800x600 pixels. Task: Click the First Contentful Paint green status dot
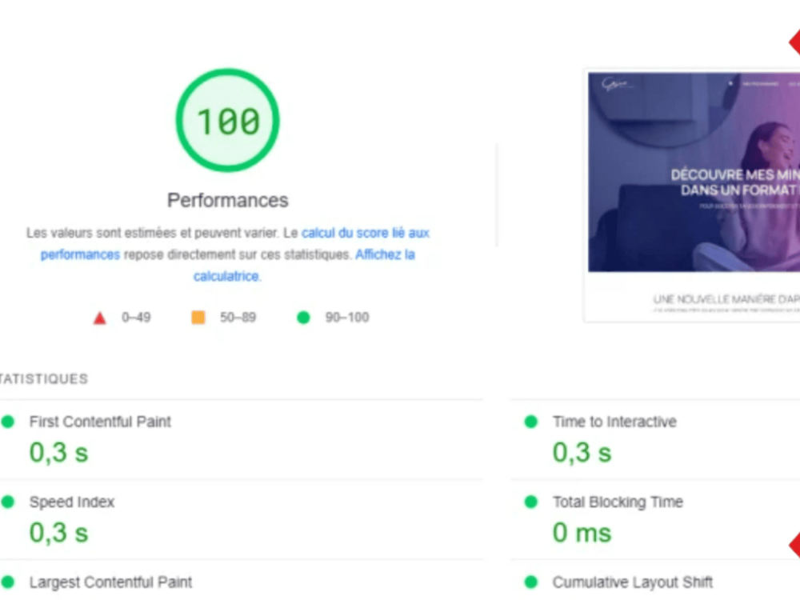tap(8, 422)
